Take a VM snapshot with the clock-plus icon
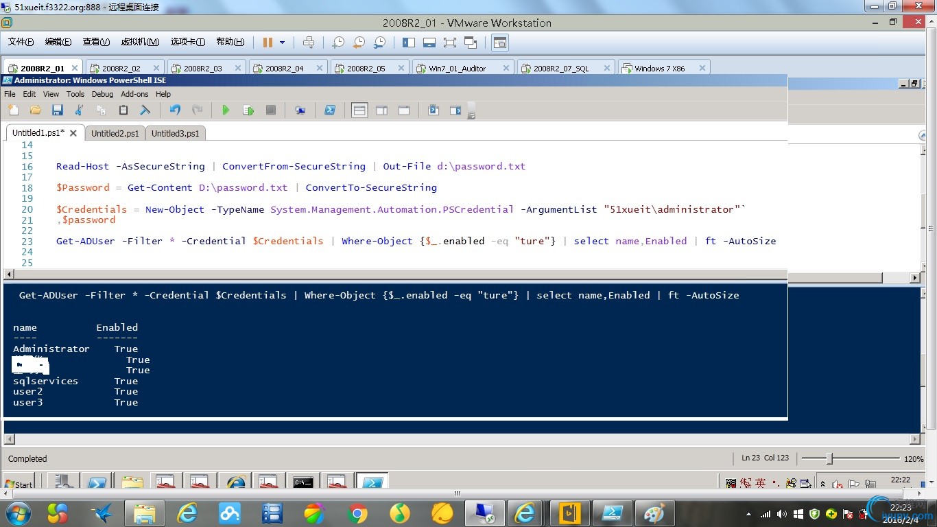 click(338, 43)
